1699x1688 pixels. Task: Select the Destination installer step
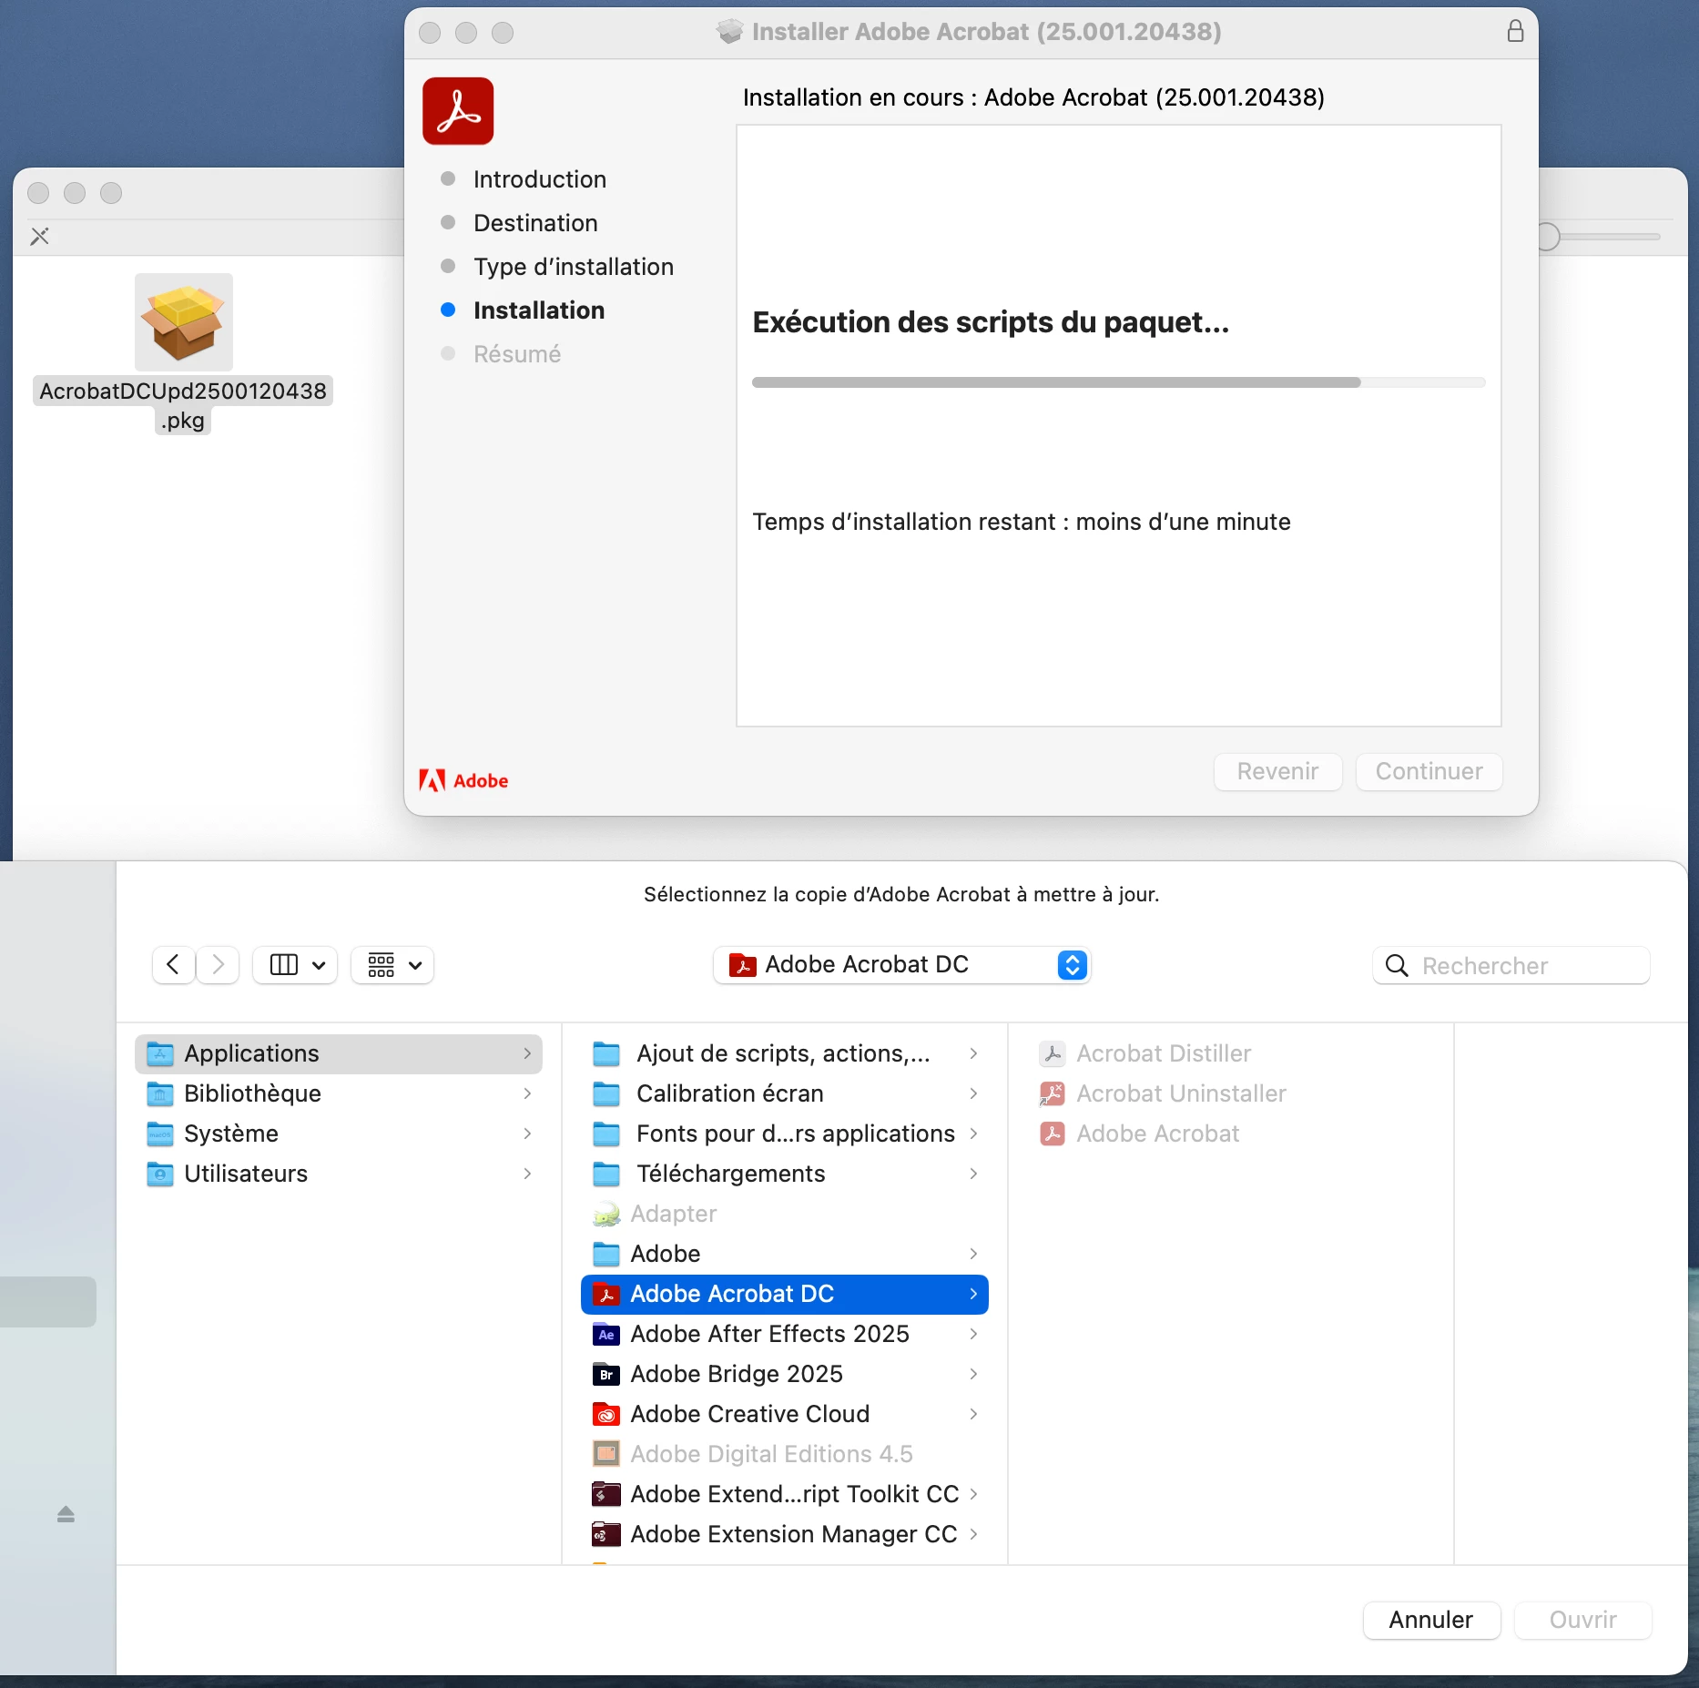coord(535,223)
